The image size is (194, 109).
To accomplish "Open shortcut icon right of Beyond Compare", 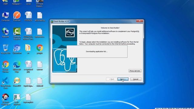I will tap(17, 100).
